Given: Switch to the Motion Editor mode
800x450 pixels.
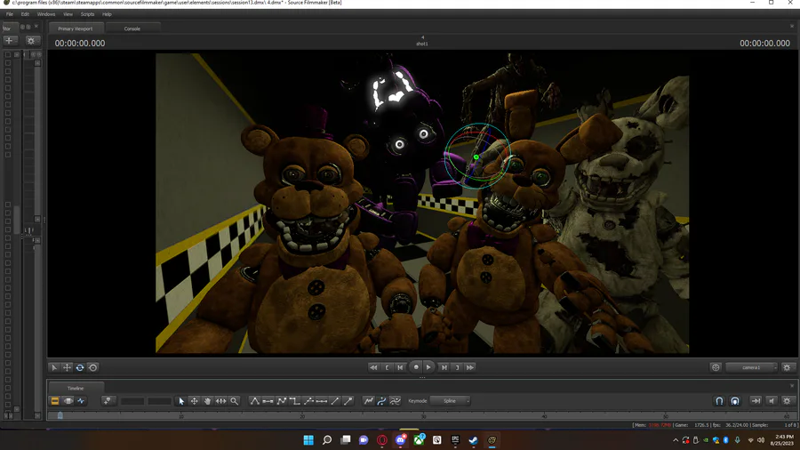Looking at the screenshot, I should tap(68, 401).
